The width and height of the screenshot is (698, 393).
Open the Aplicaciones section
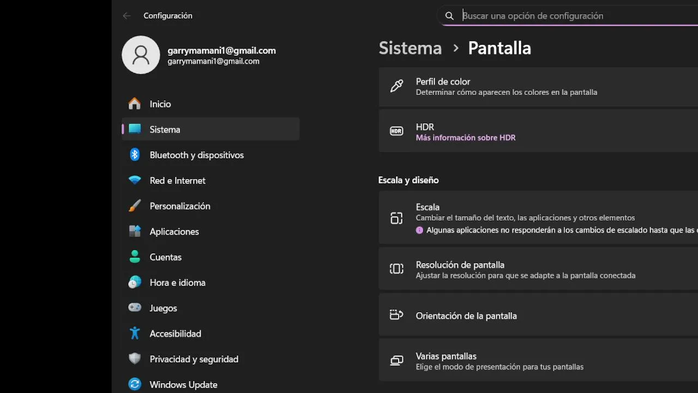(x=174, y=231)
